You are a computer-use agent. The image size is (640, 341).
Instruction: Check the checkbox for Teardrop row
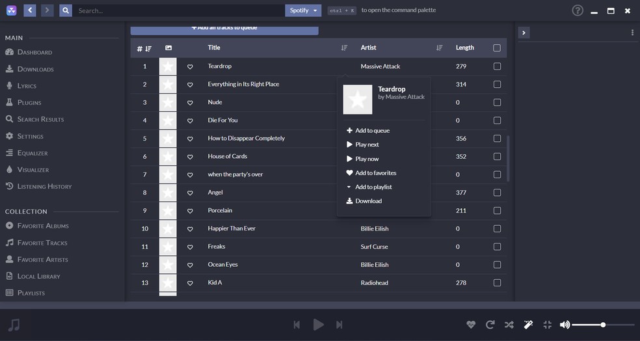coord(497,66)
